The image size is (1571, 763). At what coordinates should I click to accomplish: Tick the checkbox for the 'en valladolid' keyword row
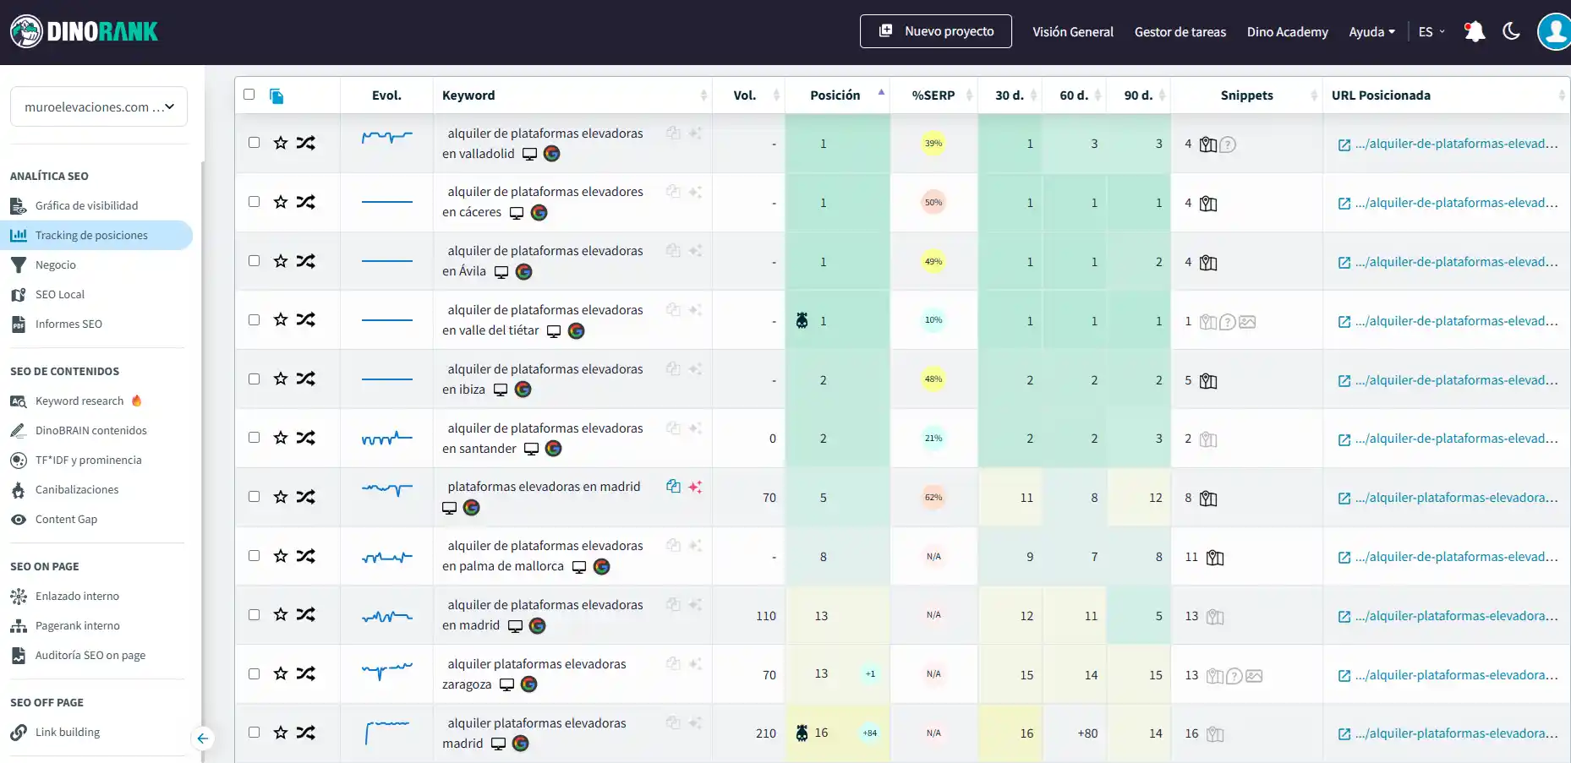(254, 143)
